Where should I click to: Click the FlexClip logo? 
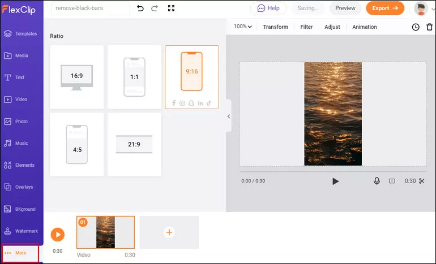tap(19, 10)
